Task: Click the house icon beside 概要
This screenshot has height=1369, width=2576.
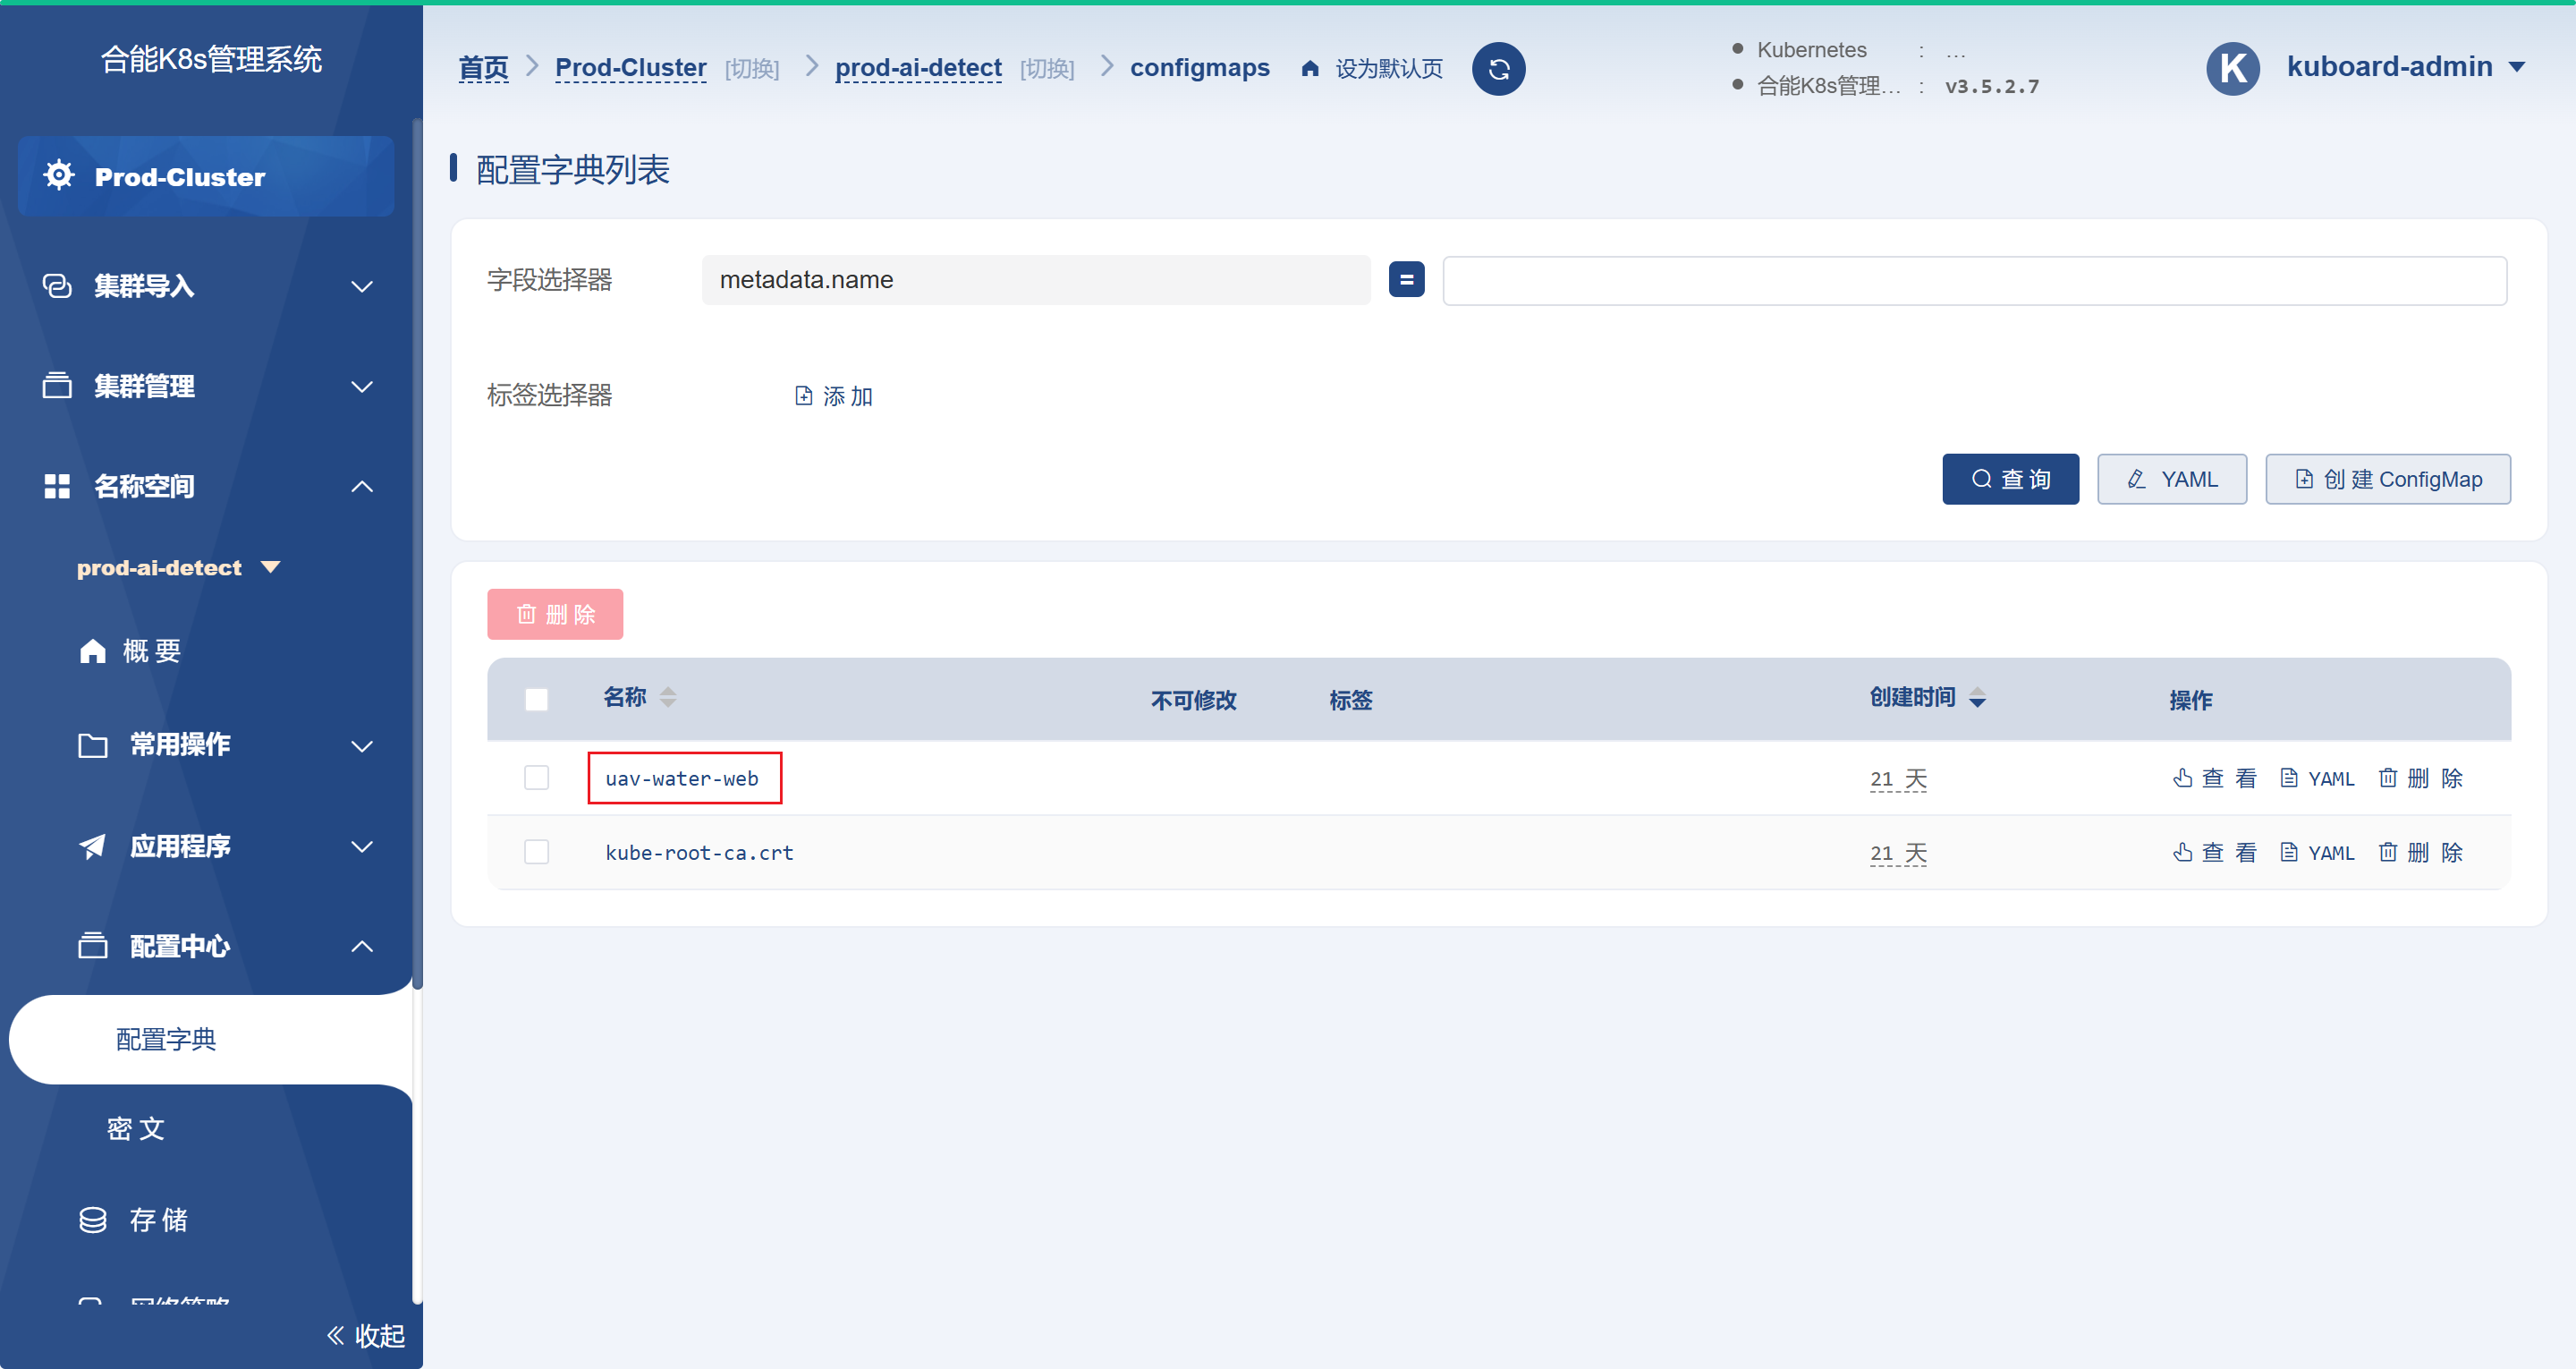Action: click(92, 650)
